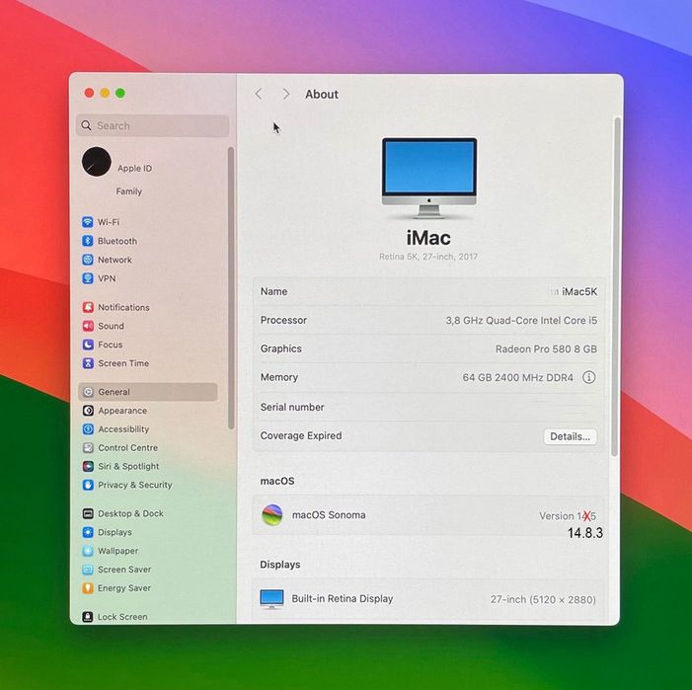This screenshot has height=690, width=692.
Task: Select Energy Saver bulb icon
Action: pyautogui.click(x=88, y=587)
